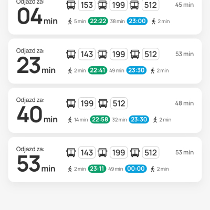Click the bus icon before line 143 in the 53 min card

[71, 152]
